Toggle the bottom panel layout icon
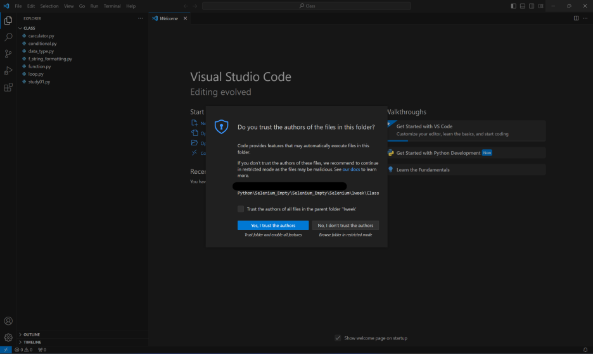Image resolution: width=593 pixels, height=354 pixels. point(522,6)
